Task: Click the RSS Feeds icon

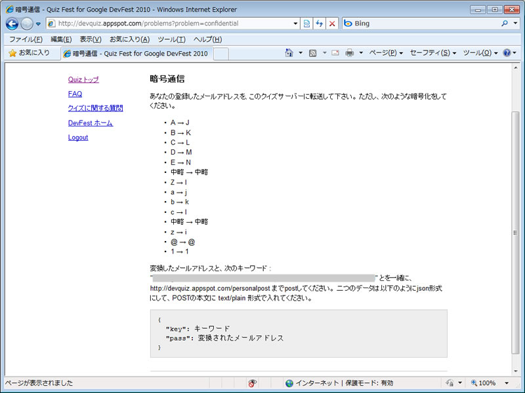Action: coord(313,53)
